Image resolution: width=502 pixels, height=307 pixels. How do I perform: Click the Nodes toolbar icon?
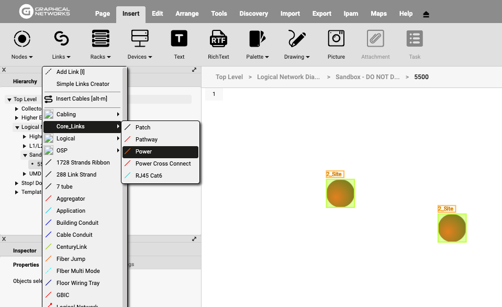click(22, 39)
